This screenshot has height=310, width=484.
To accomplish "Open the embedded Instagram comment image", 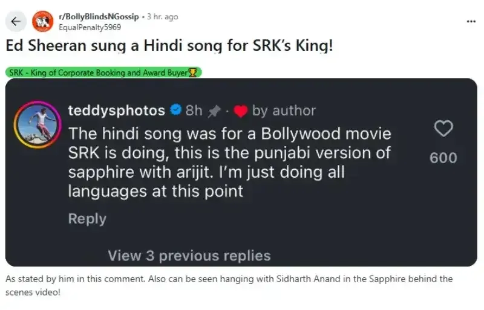I will (x=241, y=172).
